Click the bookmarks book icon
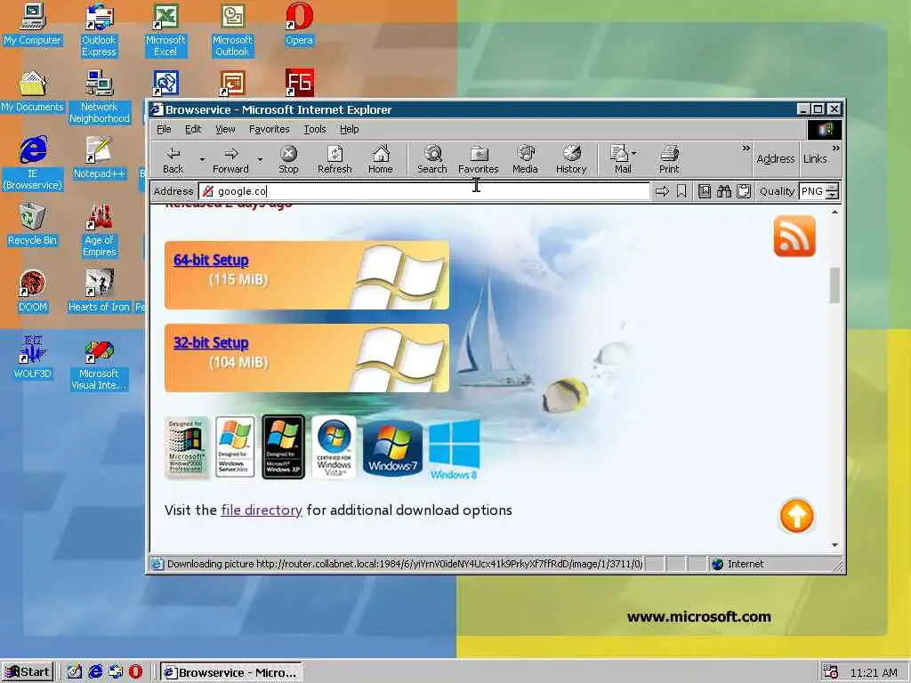The width and height of the screenshot is (911, 683). 705,191
